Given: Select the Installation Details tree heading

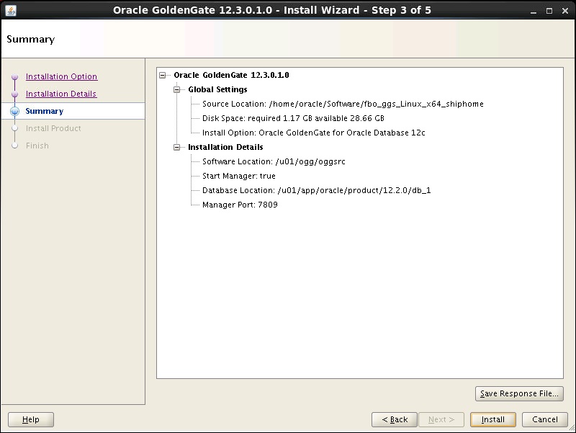Looking at the screenshot, I should coord(225,147).
